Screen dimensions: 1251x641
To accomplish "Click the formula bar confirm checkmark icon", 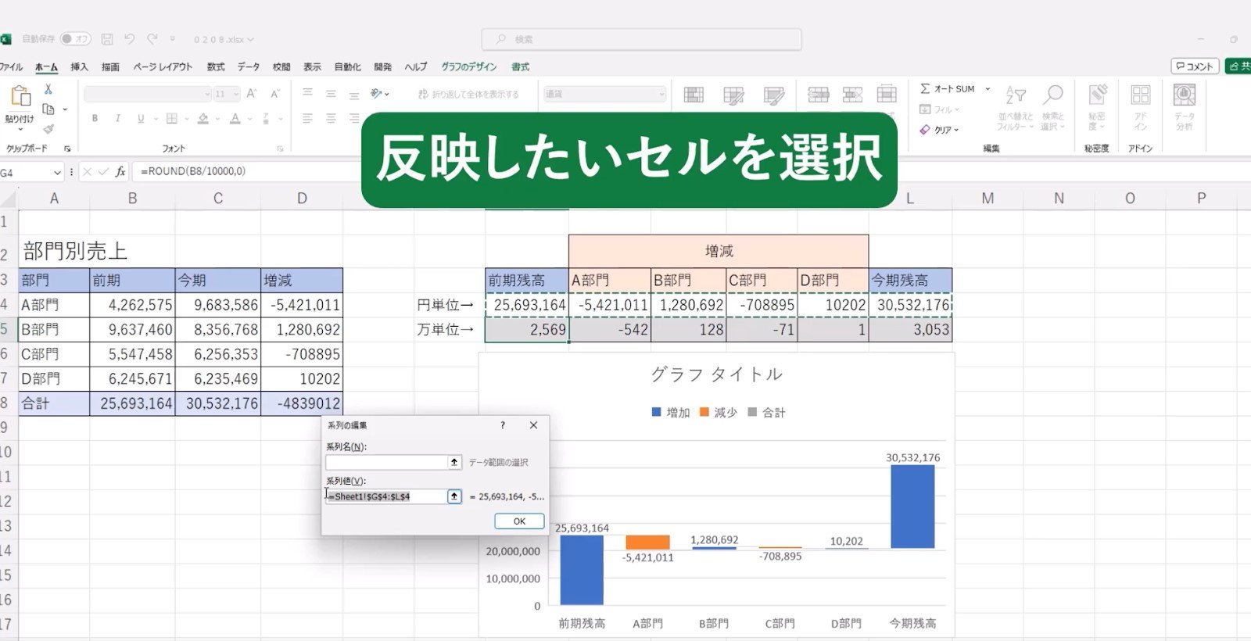I will coord(103,172).
